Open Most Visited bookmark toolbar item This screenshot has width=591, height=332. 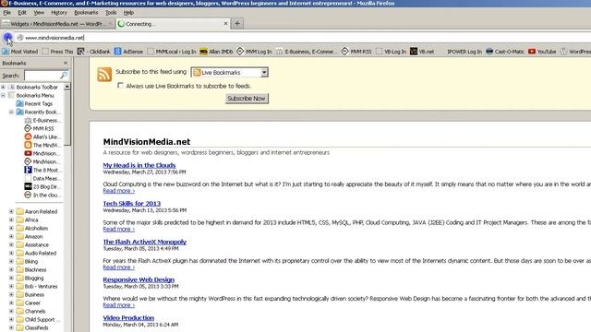(20, 52)
